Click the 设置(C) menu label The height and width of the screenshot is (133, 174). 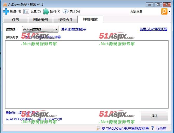36,11
